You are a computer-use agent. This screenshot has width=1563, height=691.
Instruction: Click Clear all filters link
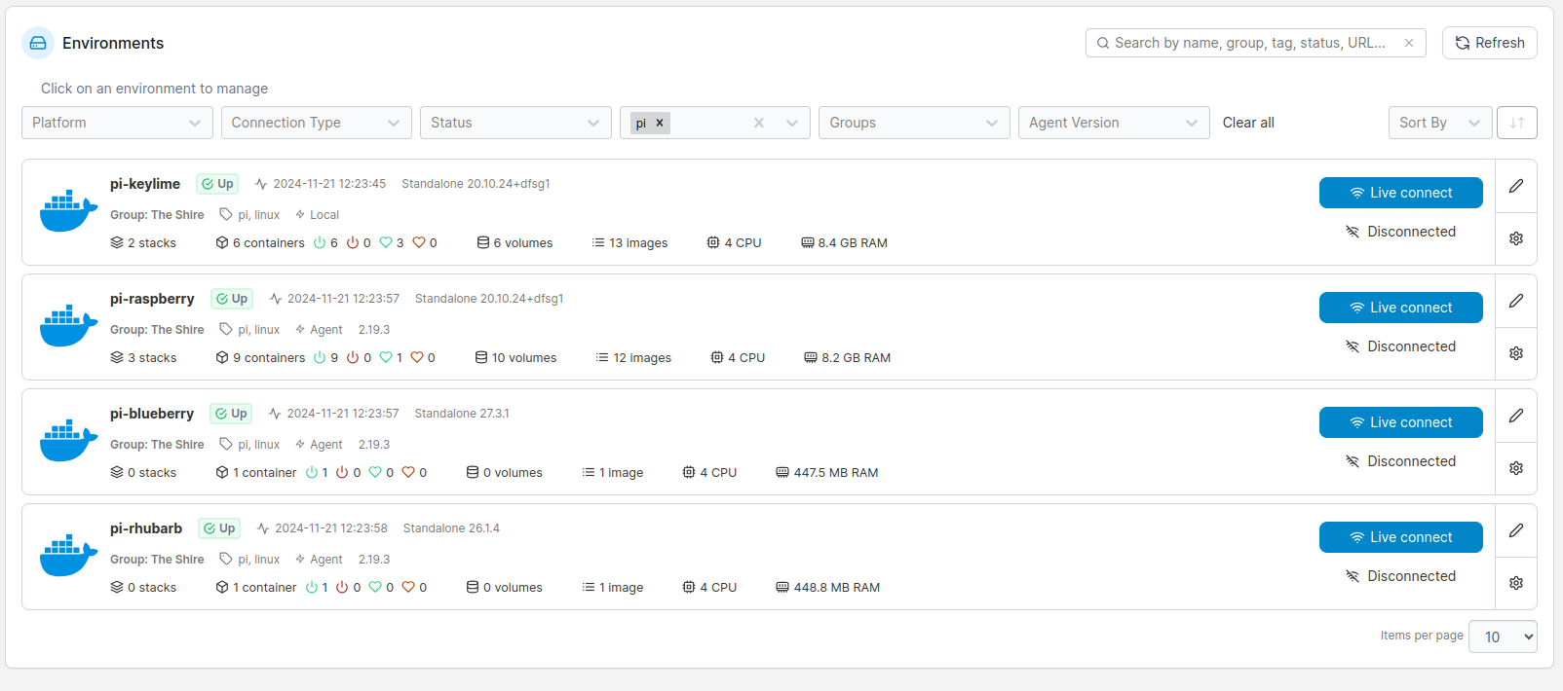tap(1248, 123)
